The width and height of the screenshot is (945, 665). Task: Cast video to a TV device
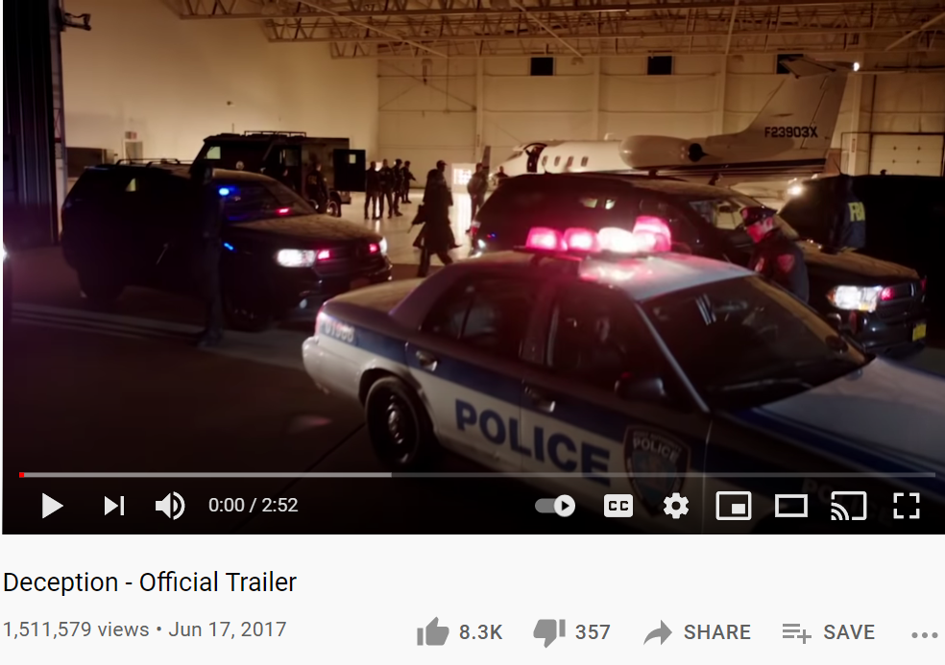(849, 506)
